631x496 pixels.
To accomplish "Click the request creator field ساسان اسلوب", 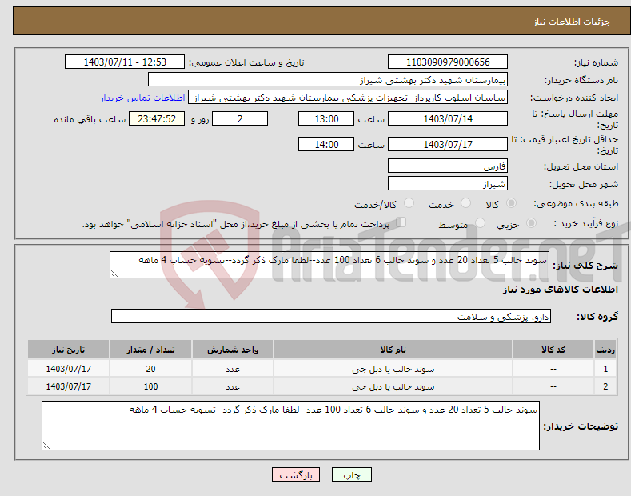I will [x=348, y=98].
